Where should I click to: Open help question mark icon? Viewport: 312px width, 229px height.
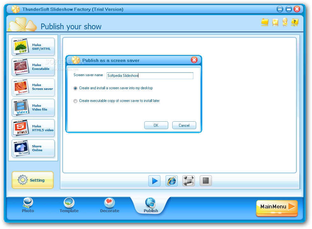(x=295, y=22)
